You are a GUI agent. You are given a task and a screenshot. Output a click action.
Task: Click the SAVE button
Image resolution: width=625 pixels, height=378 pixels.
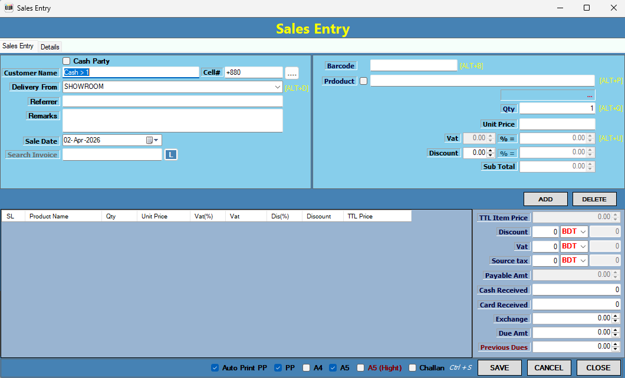[499, 368]
